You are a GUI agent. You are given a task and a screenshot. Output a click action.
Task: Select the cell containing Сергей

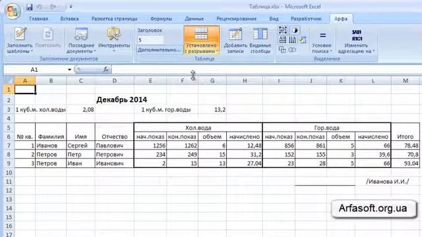pos(80,145)
